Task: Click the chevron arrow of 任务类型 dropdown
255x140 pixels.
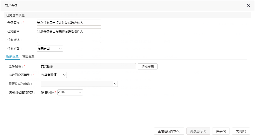Action: click(60, 49)
